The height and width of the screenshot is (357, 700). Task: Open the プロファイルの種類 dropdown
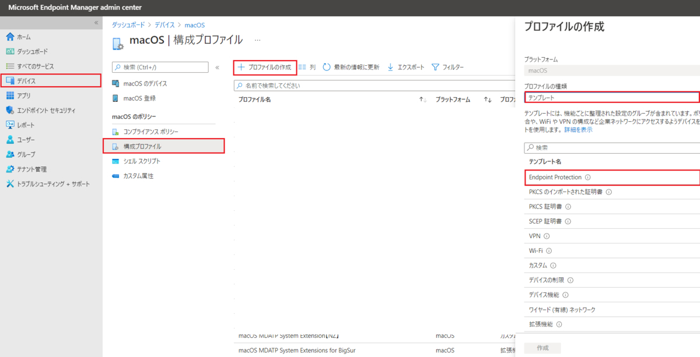pos(611,97)
